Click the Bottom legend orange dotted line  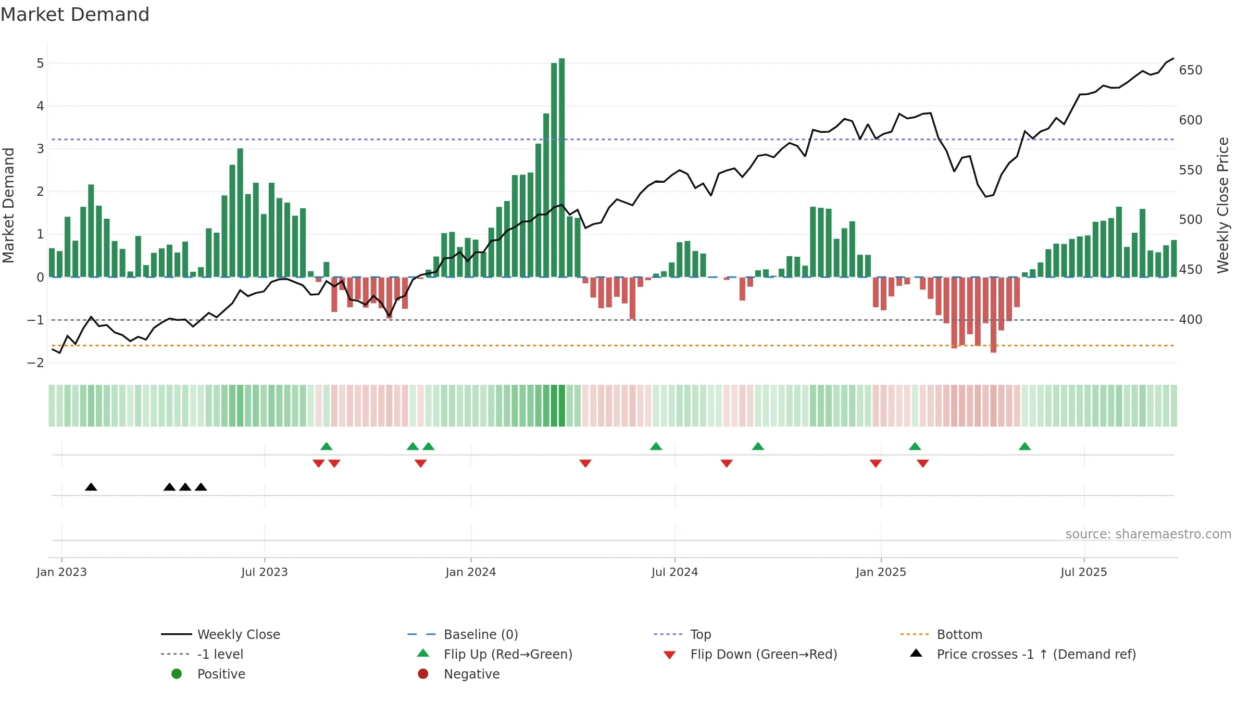pyautogui.click(x=915, y=634)
